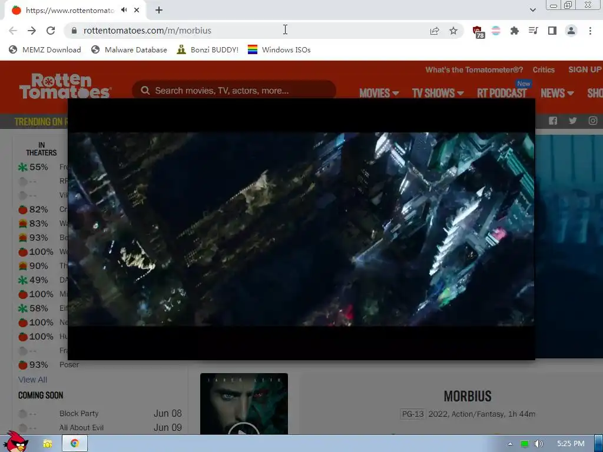This screenshot has width=603, height=452.
Task: Open Rotten Tomatoes Facebook icon
Action: coord(553,121)
